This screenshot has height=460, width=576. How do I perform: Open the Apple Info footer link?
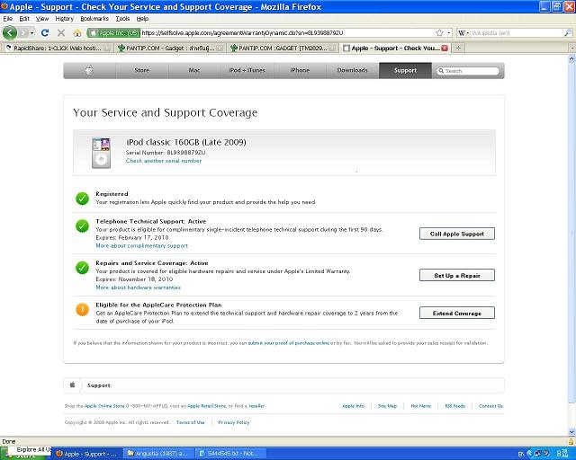tap(353, 406)
